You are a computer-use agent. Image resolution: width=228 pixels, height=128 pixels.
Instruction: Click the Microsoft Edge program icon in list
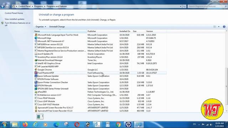[x=36, y=38]
